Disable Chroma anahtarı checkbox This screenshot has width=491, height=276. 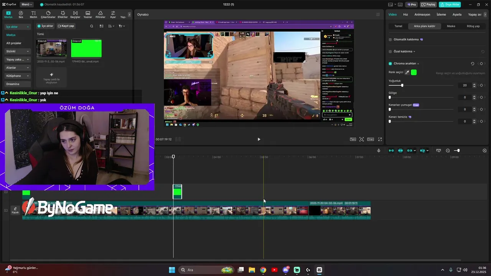(x=390, y=64)
